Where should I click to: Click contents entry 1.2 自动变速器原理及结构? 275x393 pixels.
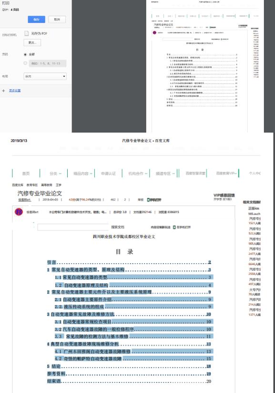click(134, 285)
